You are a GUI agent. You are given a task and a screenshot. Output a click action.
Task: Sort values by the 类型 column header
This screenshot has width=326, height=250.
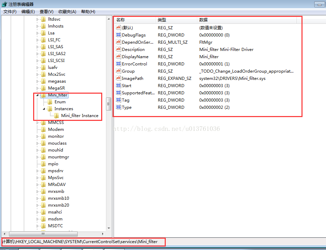pos(176,20)
